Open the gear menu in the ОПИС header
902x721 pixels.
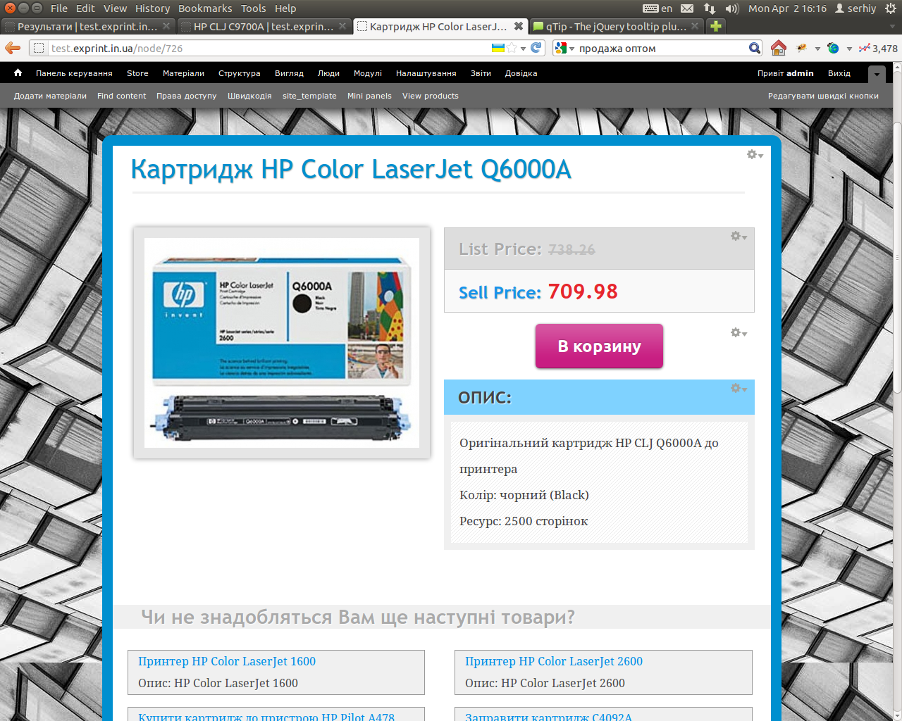(739, 388)
